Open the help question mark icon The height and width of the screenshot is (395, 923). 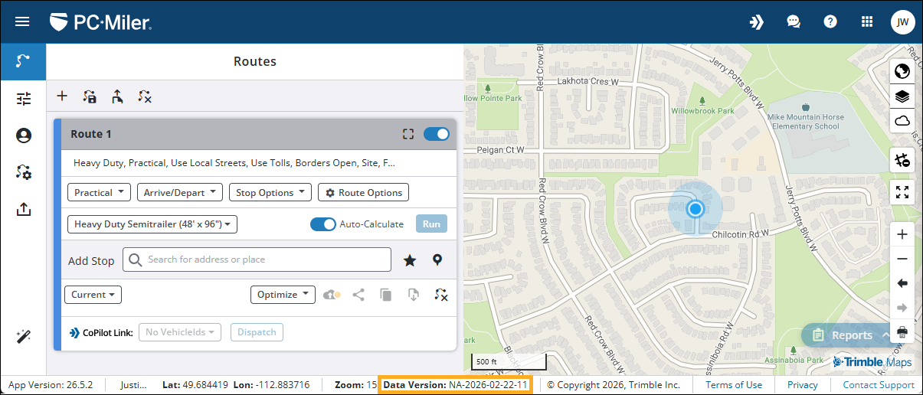click(830, 21)
